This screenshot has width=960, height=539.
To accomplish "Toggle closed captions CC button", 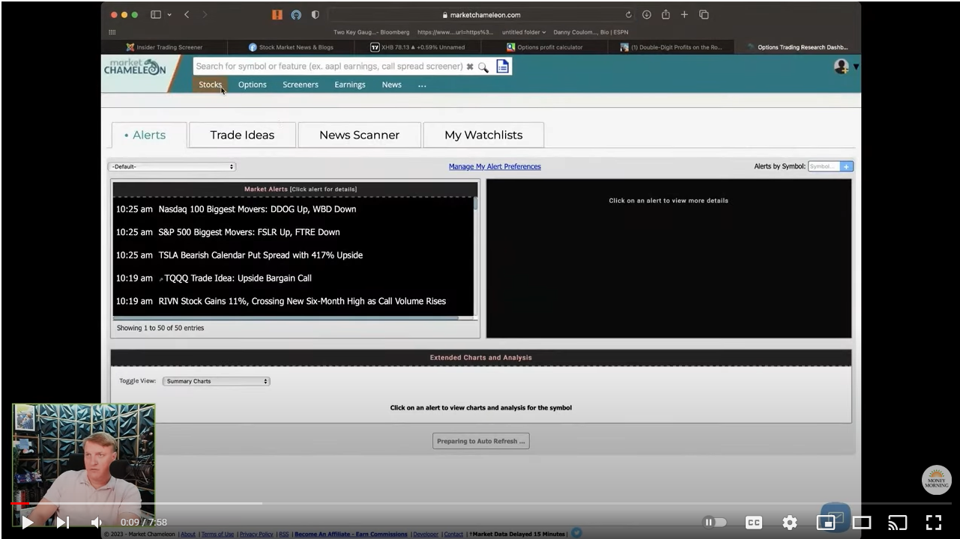I will (x=753, y=523).
